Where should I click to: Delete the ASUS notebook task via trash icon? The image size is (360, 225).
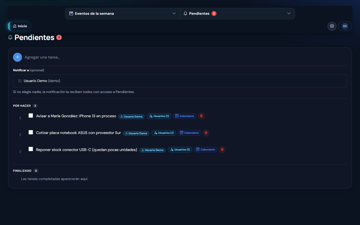point(206,133)
